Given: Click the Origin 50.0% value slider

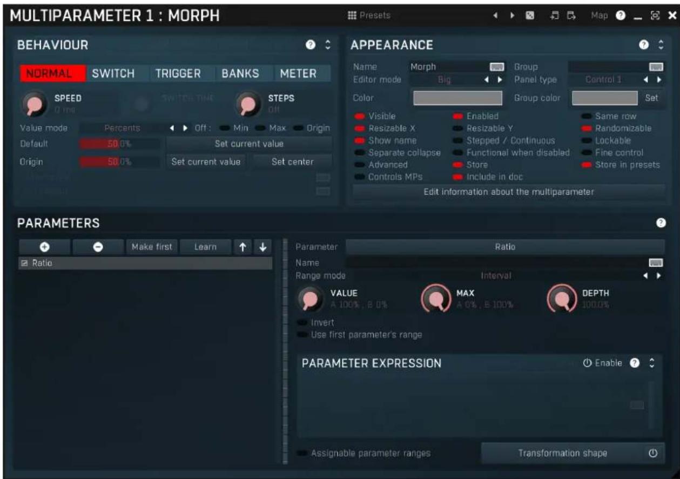Looking at the screenshot, I should point(119,161).
